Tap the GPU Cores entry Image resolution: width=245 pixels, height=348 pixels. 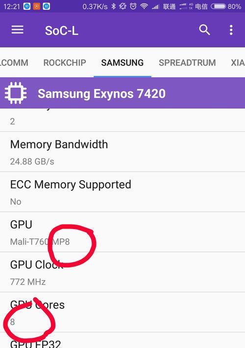pyautogui.click(x=122, y=312)
